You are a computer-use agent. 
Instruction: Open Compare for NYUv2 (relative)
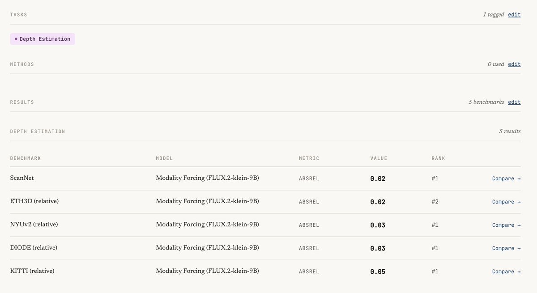coord(506,225)
